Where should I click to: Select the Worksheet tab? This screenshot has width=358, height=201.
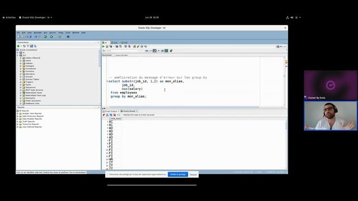tap(107, 55)
